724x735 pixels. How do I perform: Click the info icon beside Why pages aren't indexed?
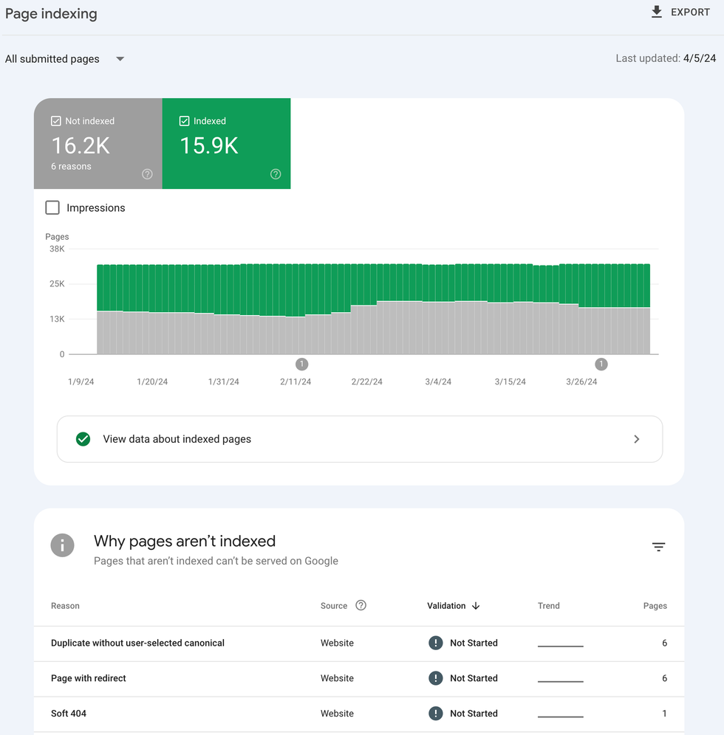[x=63, y=545]
